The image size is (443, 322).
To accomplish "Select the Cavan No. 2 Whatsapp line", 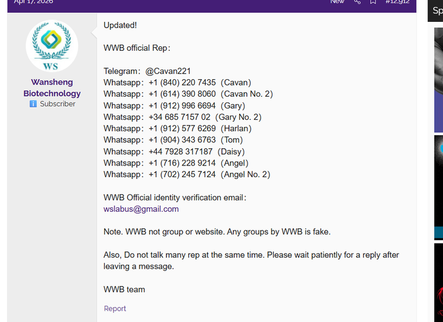I will click(x=188, y=94).
